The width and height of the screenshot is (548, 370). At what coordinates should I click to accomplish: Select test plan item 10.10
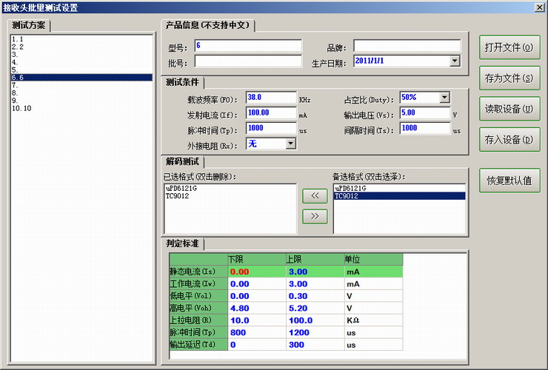tap(21, 108)
